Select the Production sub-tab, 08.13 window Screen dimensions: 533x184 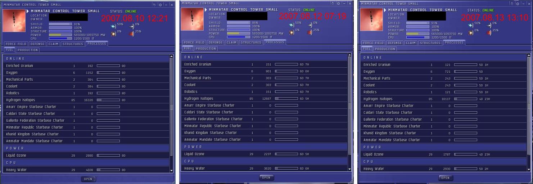point(385,49)
